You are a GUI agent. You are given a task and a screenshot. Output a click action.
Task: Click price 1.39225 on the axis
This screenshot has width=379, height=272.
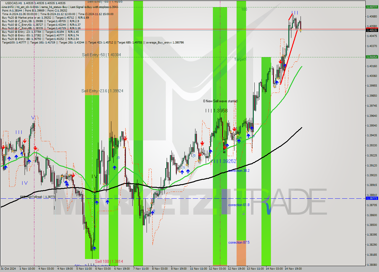[x=372, y=155]
